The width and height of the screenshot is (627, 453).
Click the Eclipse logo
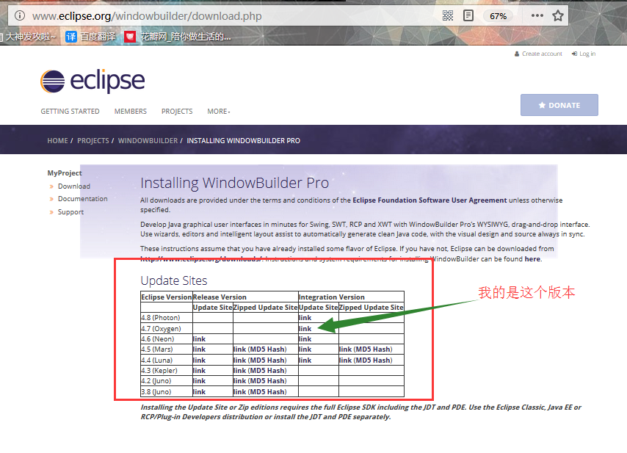coord(93,81)
